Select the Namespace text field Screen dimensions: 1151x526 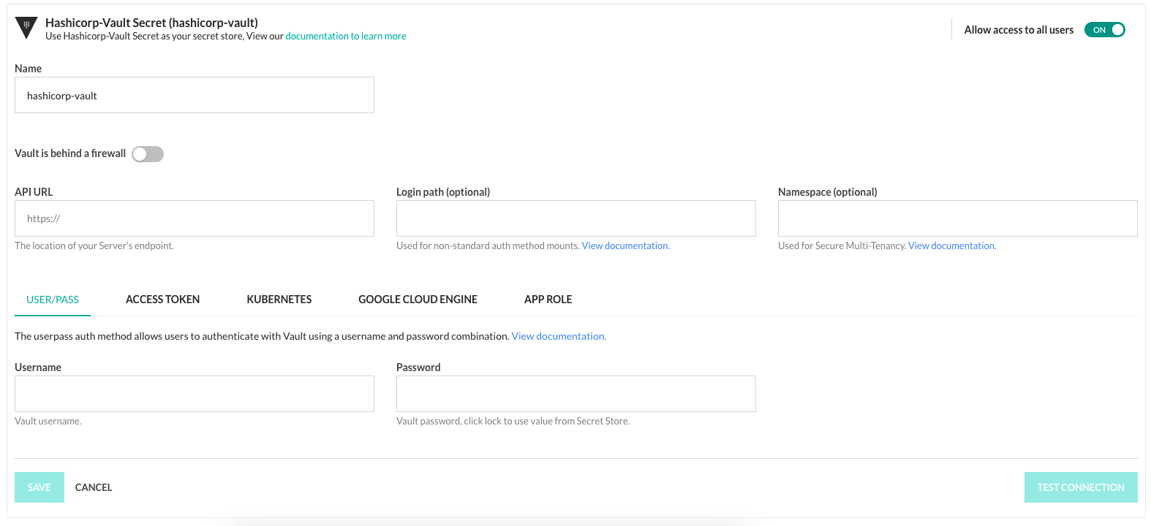click(957, 218)
